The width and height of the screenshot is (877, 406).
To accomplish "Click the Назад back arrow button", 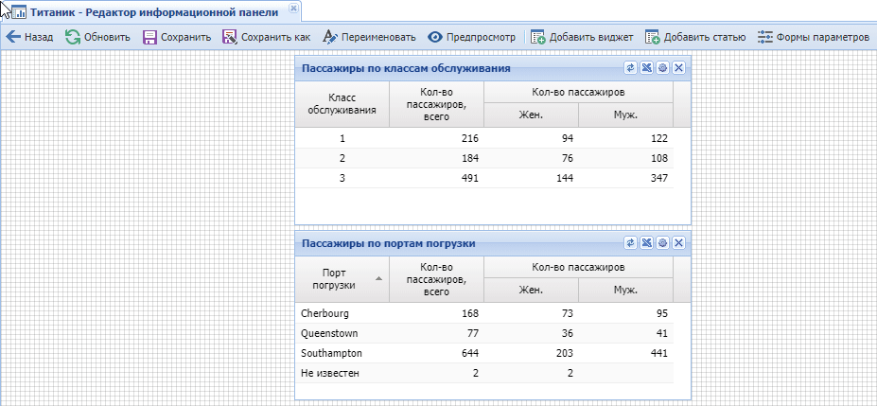I will click(29, 38).
